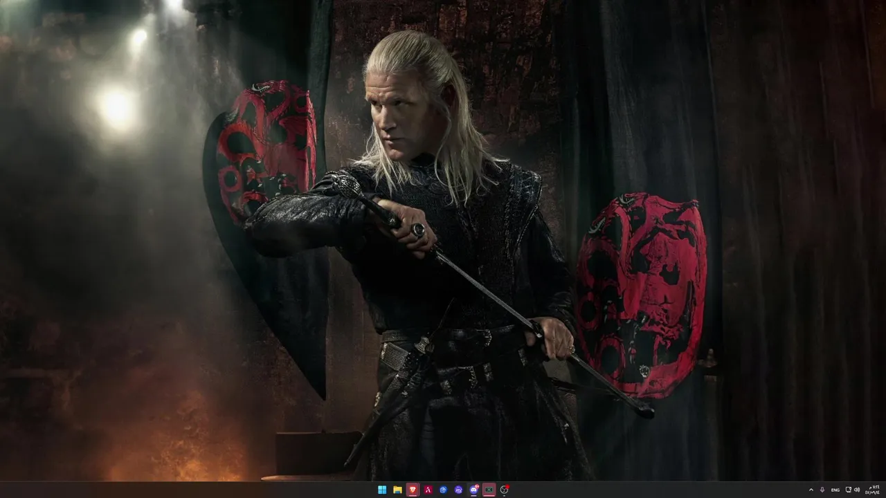
Task: Click the microphone tray icon
Action: tap(822, 490)
